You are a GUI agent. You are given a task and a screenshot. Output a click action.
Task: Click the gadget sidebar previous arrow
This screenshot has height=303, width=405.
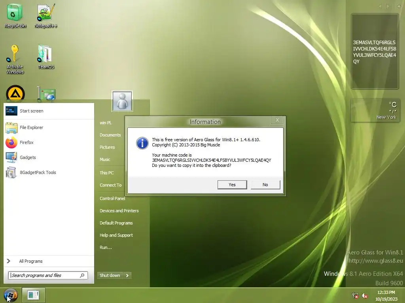pos(380,6)
